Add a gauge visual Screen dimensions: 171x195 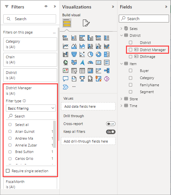[x=90, y=63]
